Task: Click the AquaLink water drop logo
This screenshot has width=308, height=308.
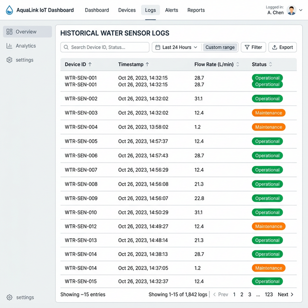Action: 9,10
